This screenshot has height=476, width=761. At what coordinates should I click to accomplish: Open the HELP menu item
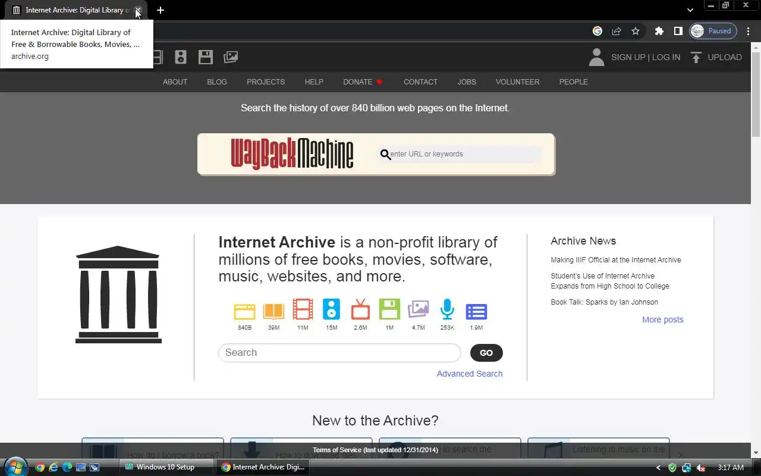[314, 82]
